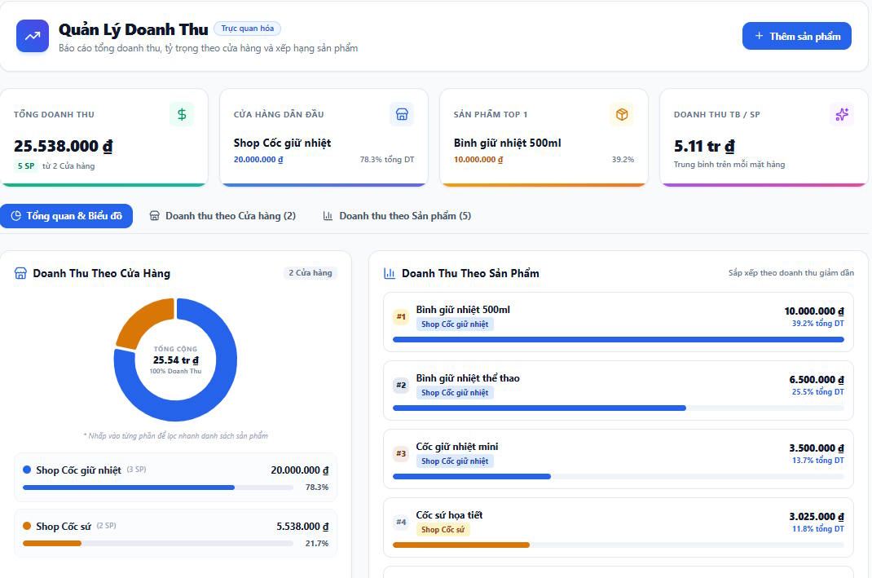Click the #1 rank badge
The width and height of the screenshot is (872, 578).
click(401, 316)
